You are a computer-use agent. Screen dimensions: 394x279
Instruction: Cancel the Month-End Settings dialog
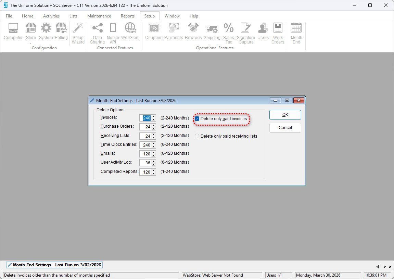pos(285,128)
